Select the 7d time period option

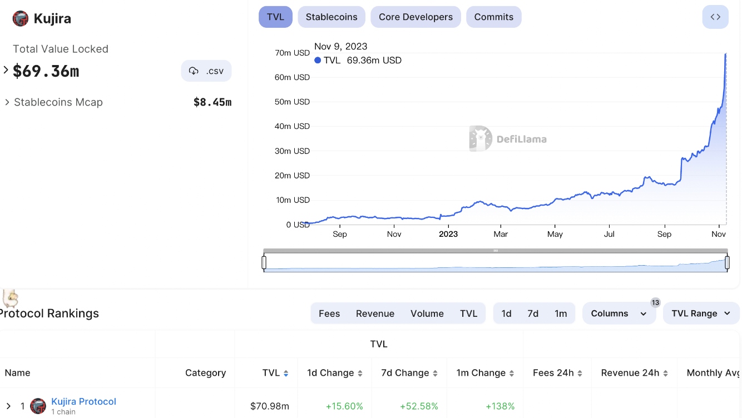click(533, 313)
